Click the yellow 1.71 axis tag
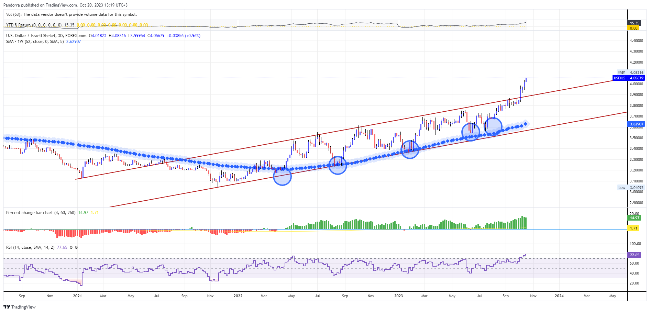This screenshot has height=313, width=650. click(x=634, y=228)
